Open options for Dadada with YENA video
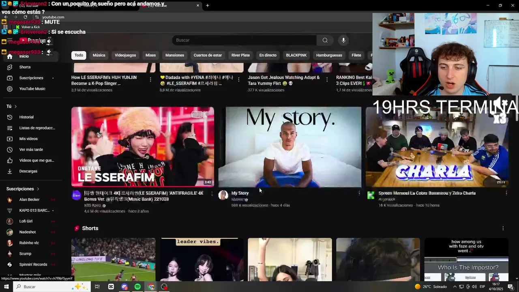The height and width of the screenshot is (292, 519). point(238,79)
